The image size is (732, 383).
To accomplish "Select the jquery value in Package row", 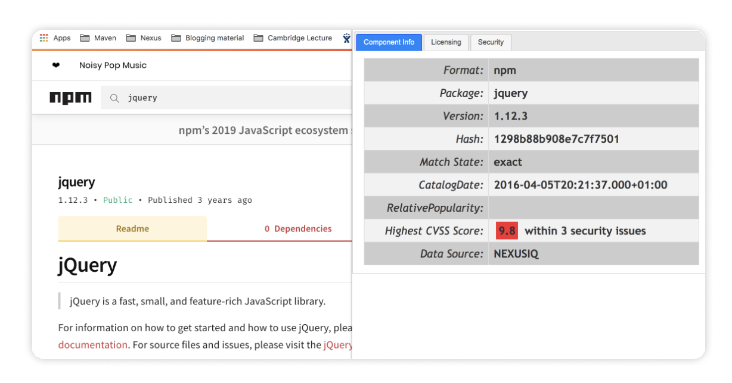I will click(x=511, y=93).
